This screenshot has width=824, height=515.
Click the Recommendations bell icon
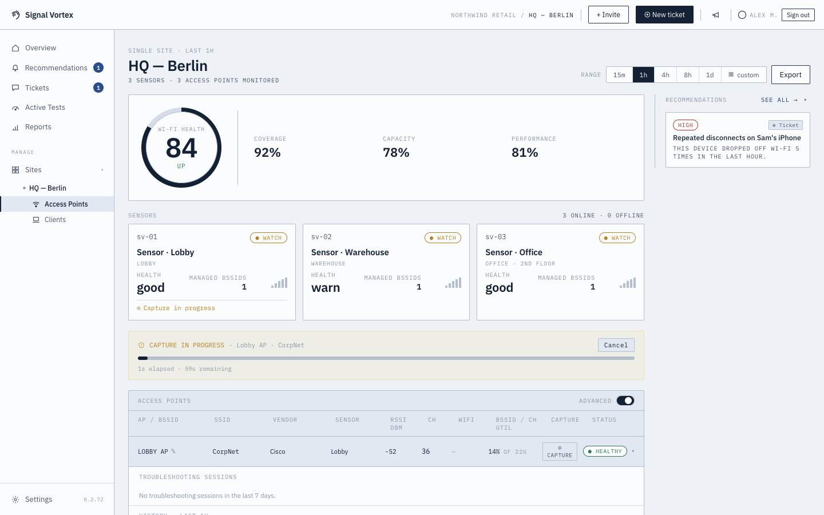pyautogui.click(x=15, y=68)
